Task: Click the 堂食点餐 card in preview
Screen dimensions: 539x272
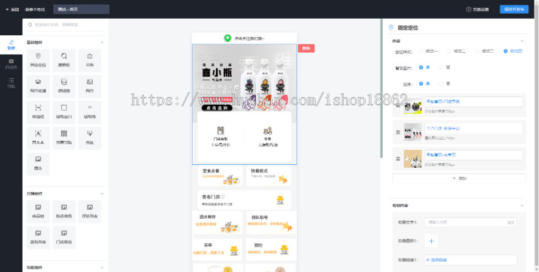Action: click(x=220, y=176)
